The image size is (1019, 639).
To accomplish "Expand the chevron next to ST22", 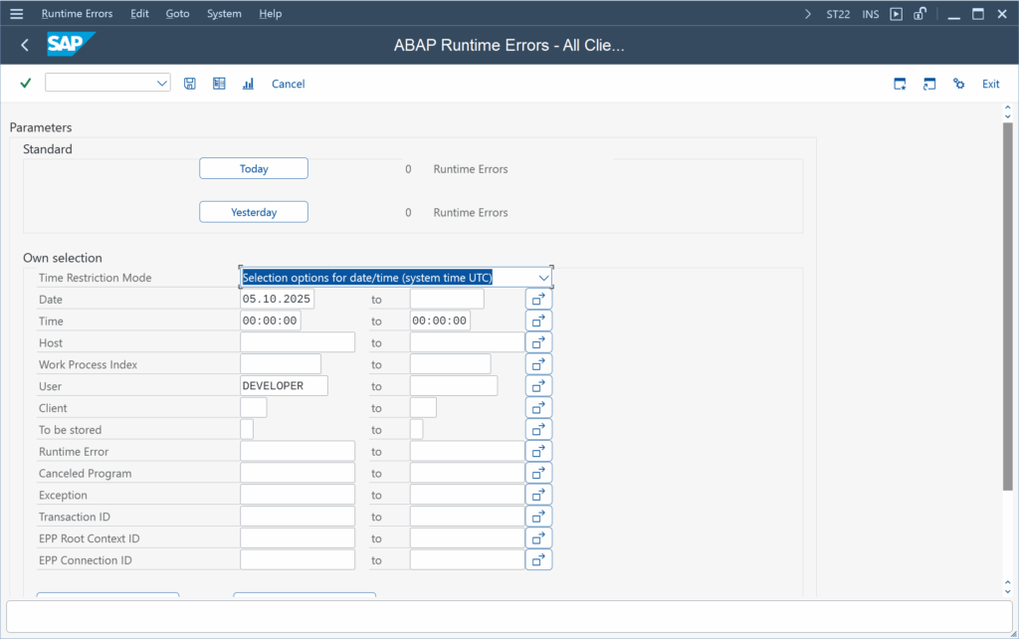I will pos(807,14).
